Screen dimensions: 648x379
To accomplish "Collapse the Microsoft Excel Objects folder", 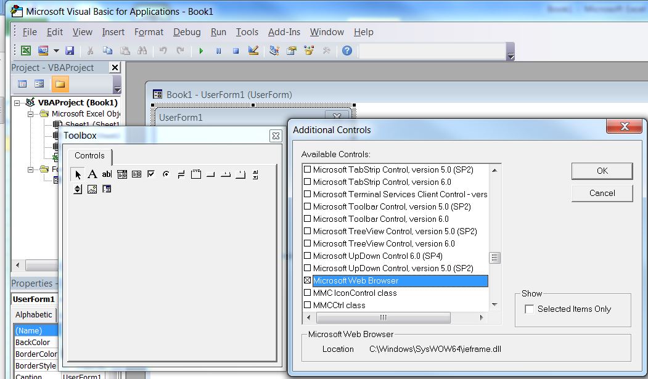I will 30,114.
